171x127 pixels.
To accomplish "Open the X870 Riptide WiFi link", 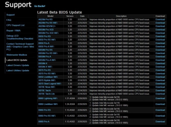I will 47,80.
